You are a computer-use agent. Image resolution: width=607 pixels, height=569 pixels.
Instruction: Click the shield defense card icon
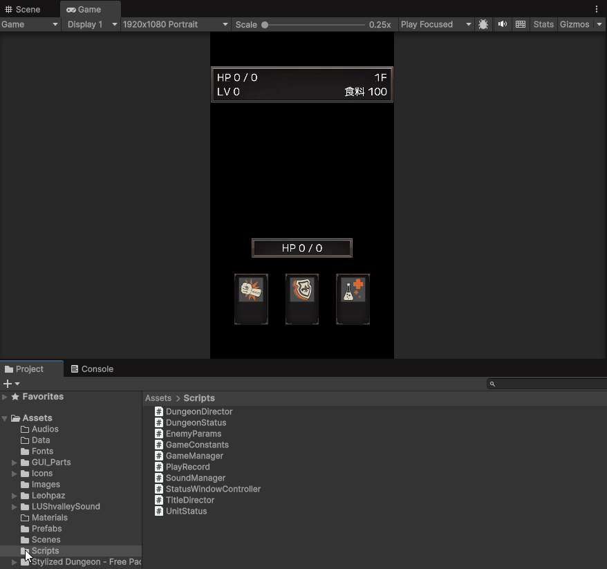302,290
